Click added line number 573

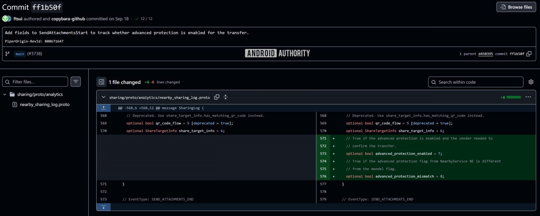323,154
